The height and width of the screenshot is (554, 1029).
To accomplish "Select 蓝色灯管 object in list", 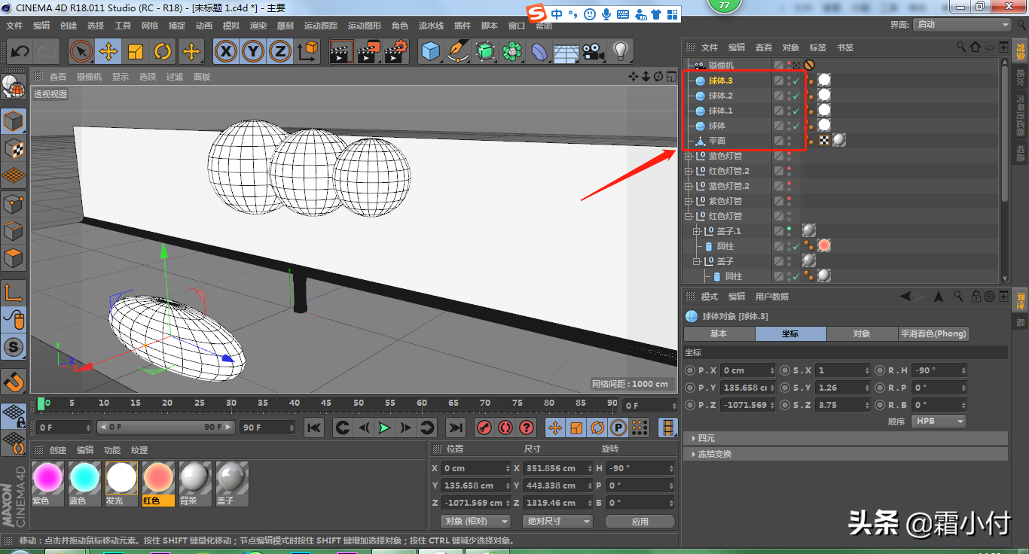I will coord(725,156).
